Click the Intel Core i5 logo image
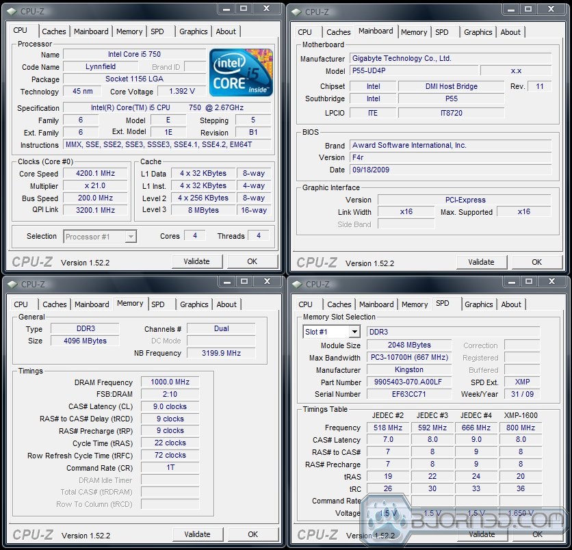 coord(241,73)
